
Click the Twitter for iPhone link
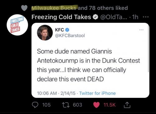click(97, 93)
